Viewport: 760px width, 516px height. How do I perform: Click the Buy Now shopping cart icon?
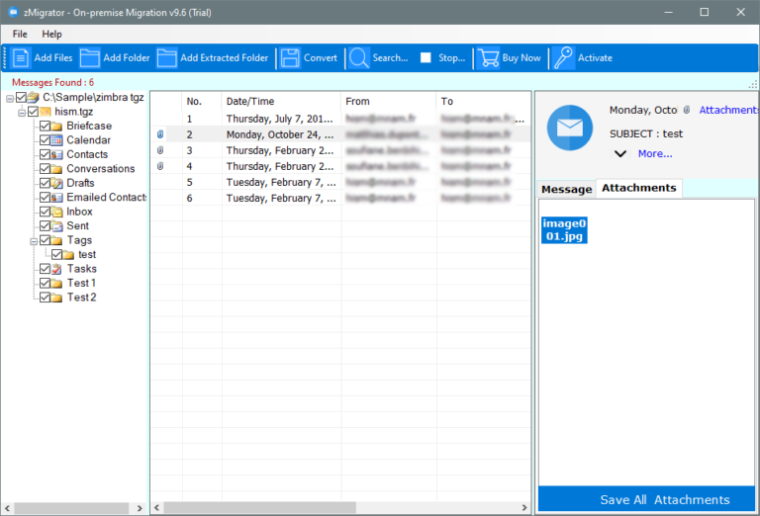click(x=488, y=57)
